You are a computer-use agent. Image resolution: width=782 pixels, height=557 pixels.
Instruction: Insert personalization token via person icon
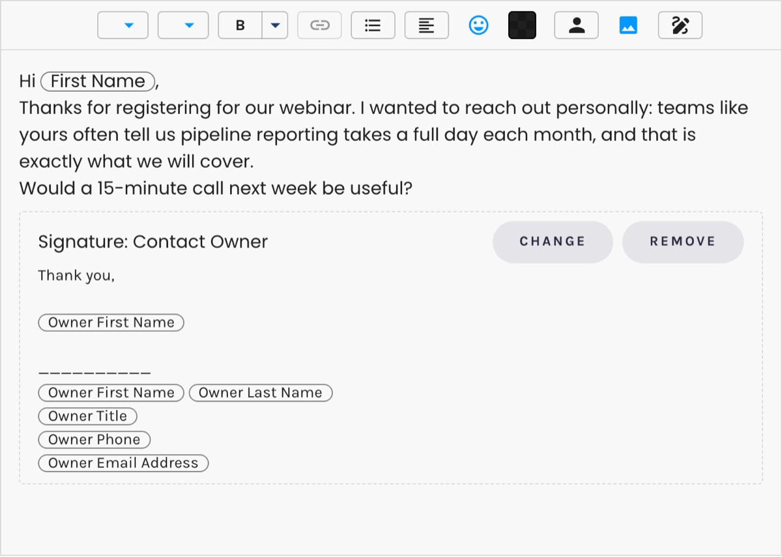coord(576,25)
